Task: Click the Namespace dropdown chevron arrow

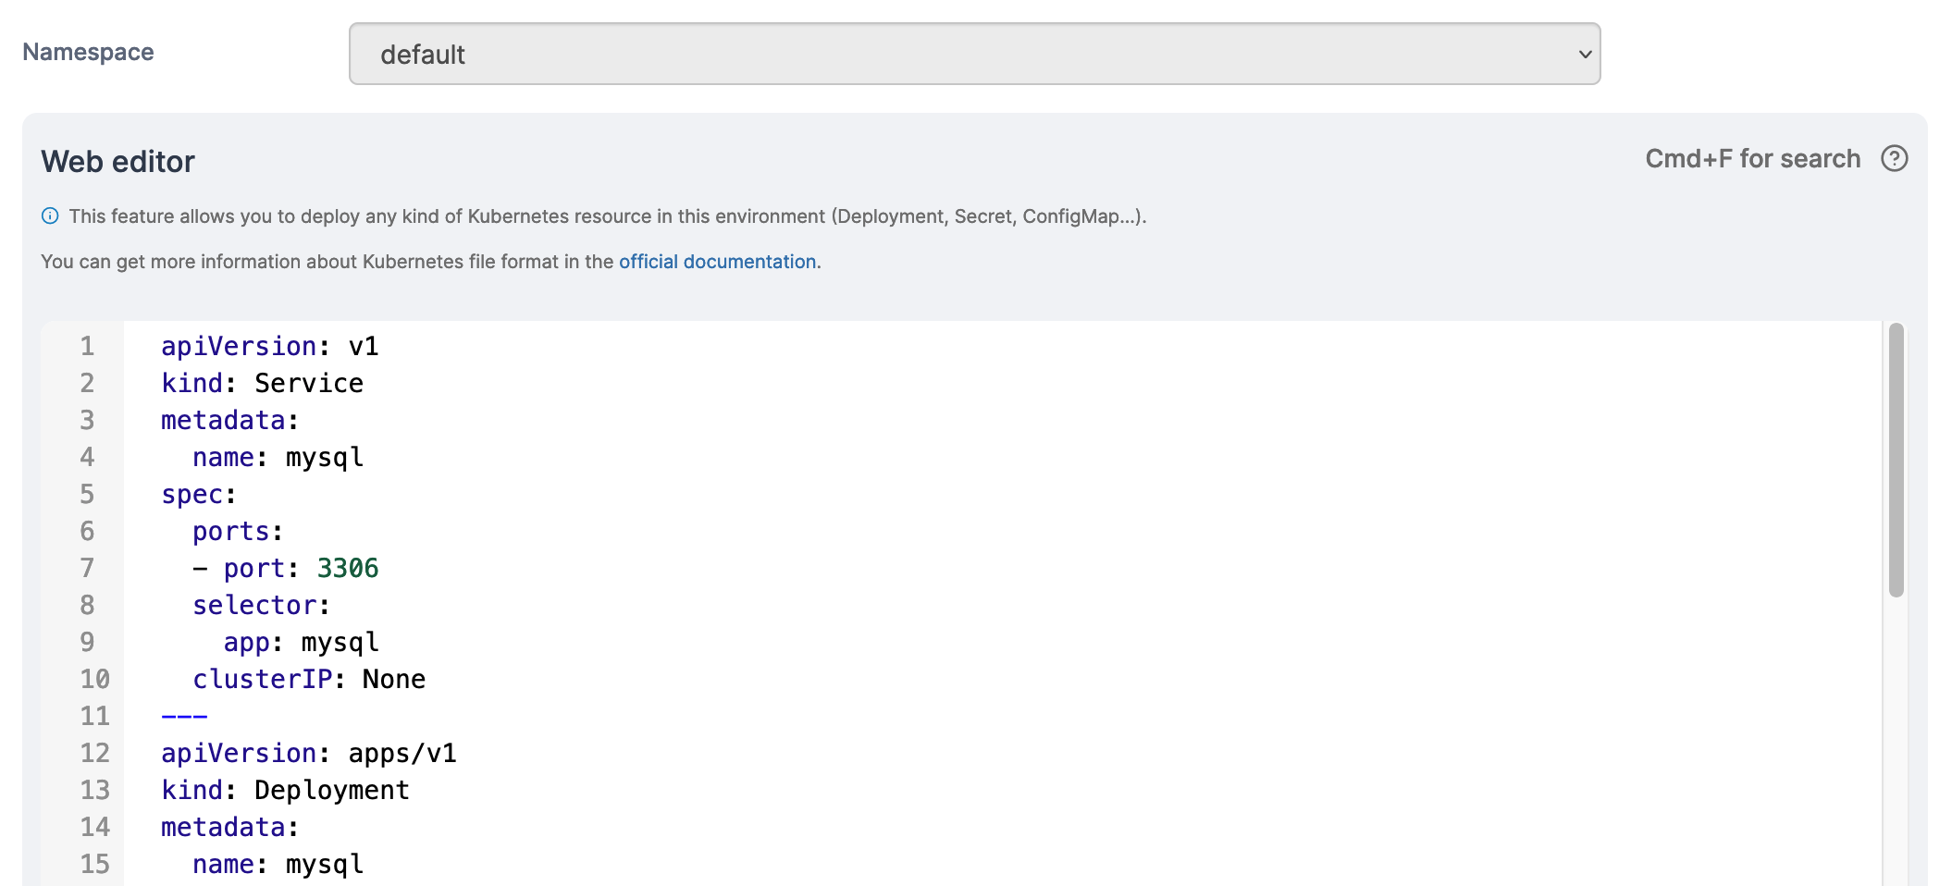Action: point(1585,55)
